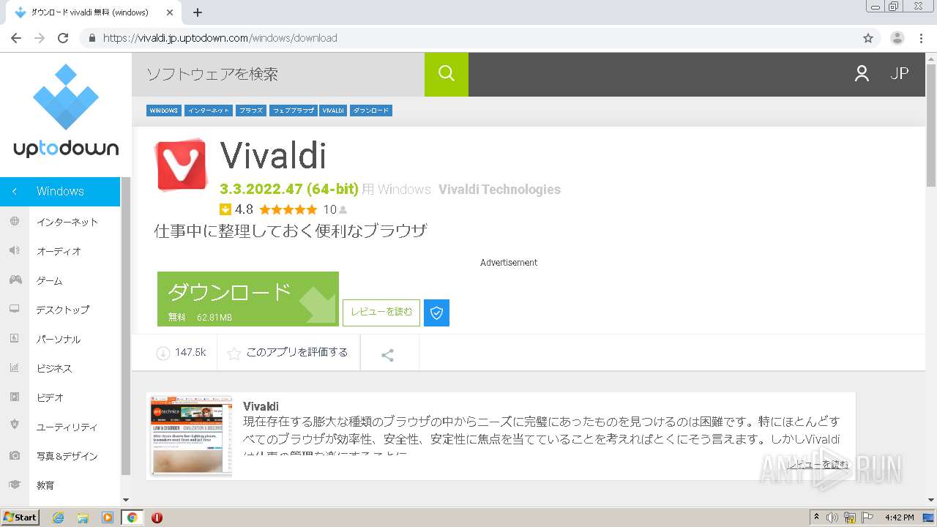Image resolution: width=937 pixels, height=527 pixels.
Task: Select the ユーティリティ sidebar icon
Action: [x=15, y=425]
